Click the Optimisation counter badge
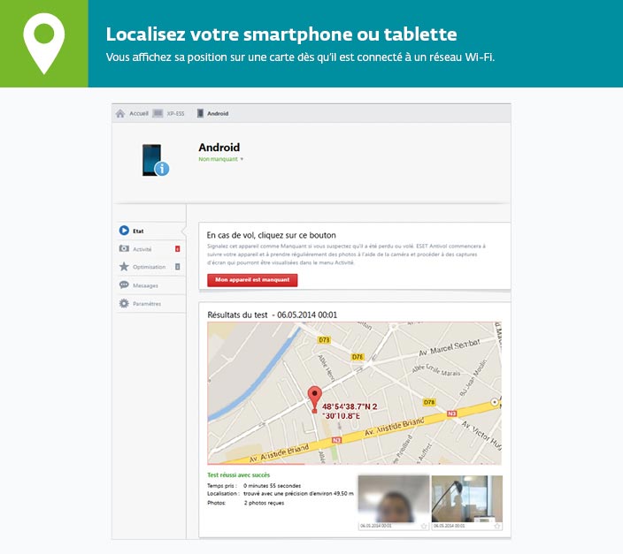Image resolution: width=623 pixels, height=554 pixels. click(178, 267)
